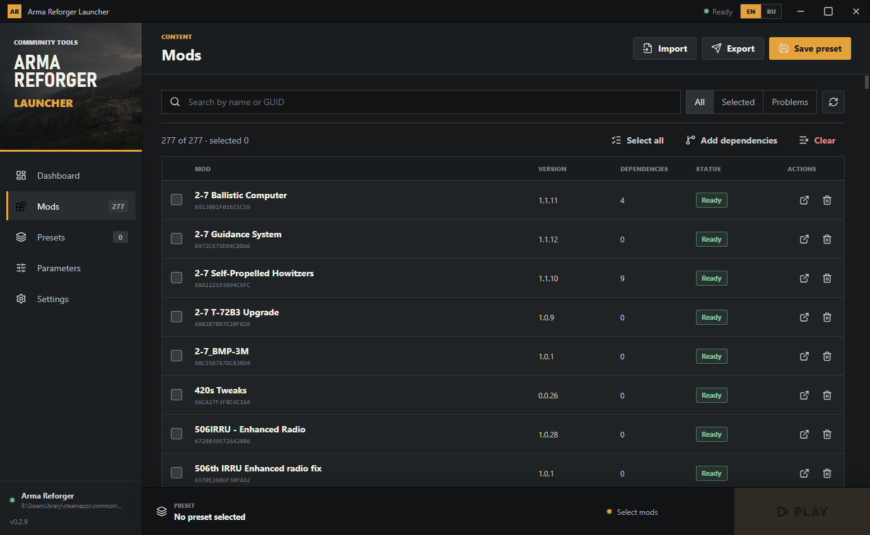
Task: Open external link for 506IRRU - Enhanced Radio
Action: pyautogui.click(x=804, y=434)
